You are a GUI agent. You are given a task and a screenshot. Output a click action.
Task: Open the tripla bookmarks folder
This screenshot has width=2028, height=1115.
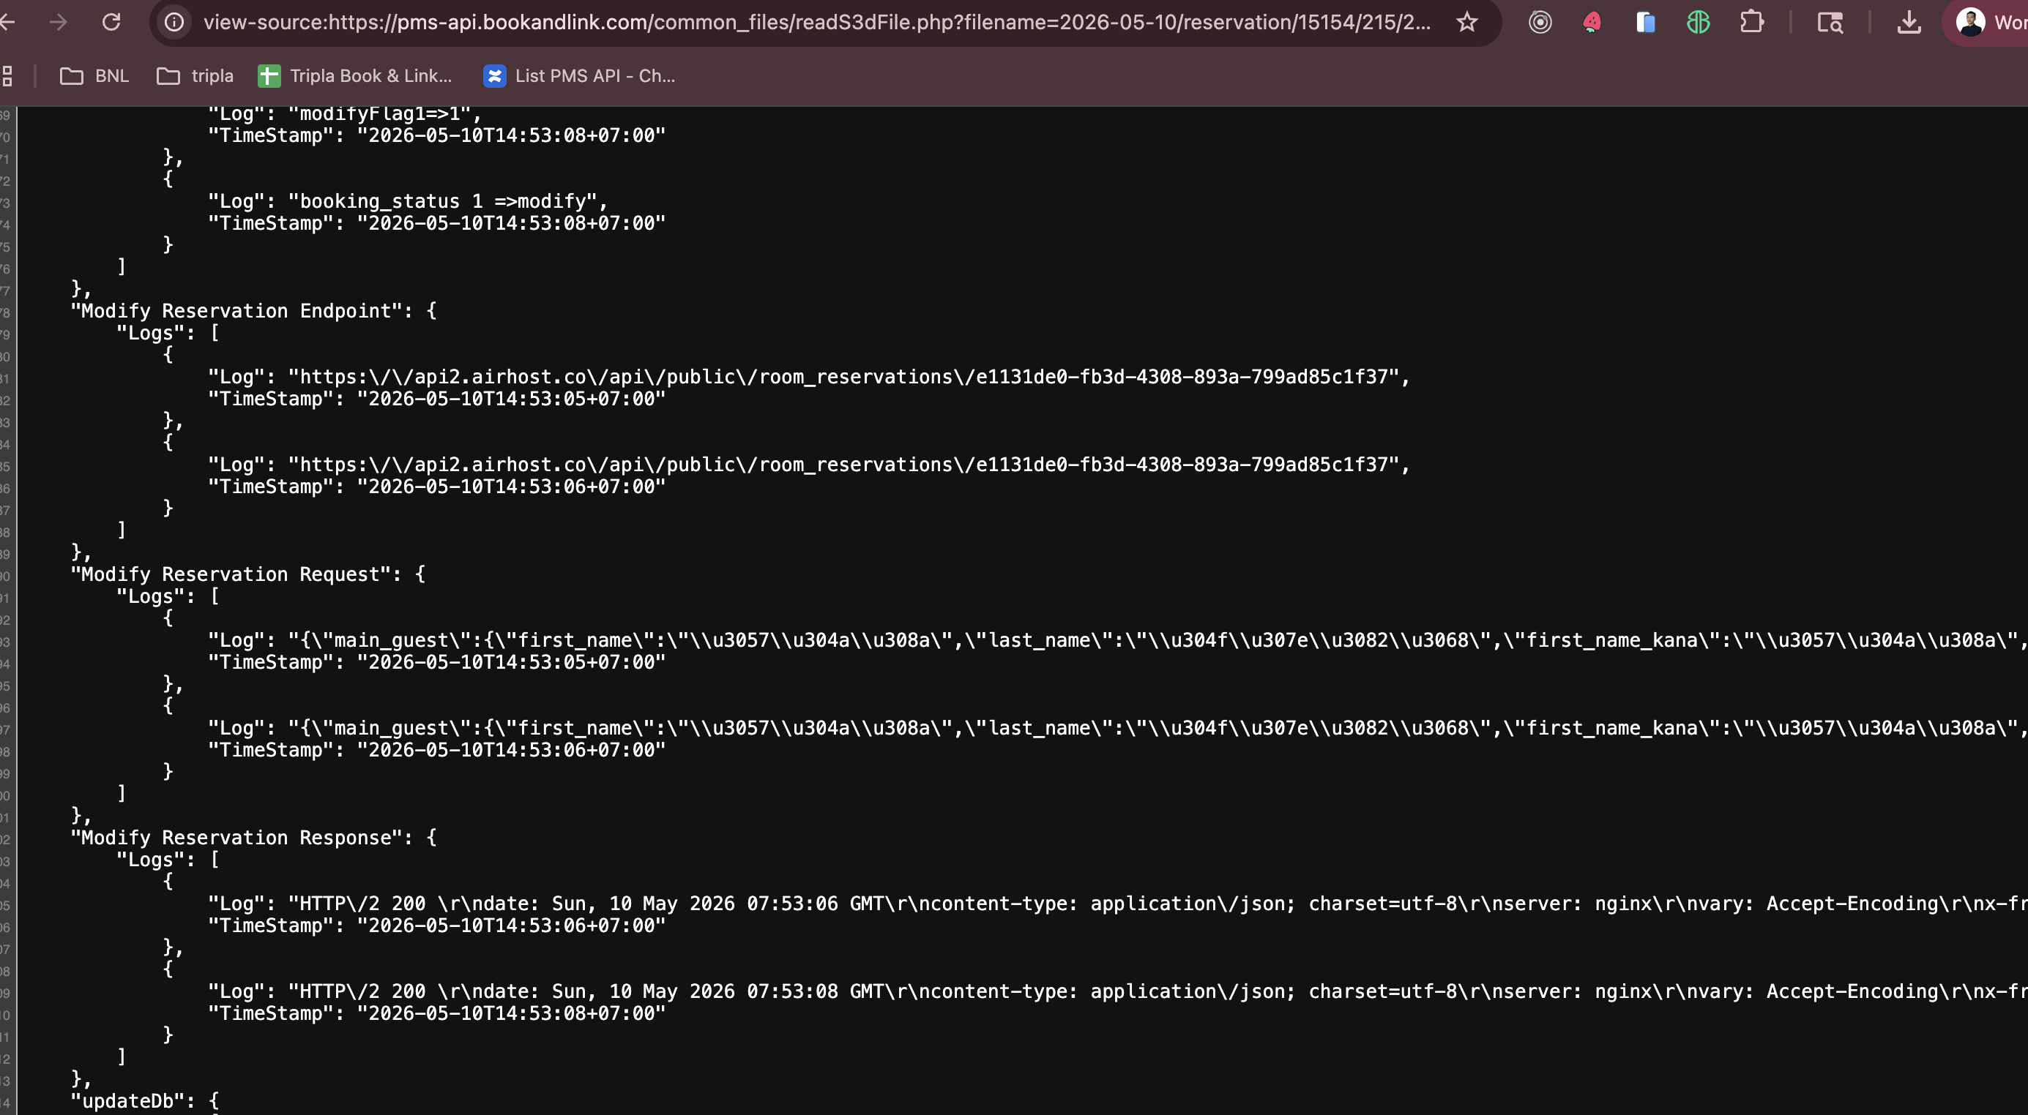coord(195,76)
